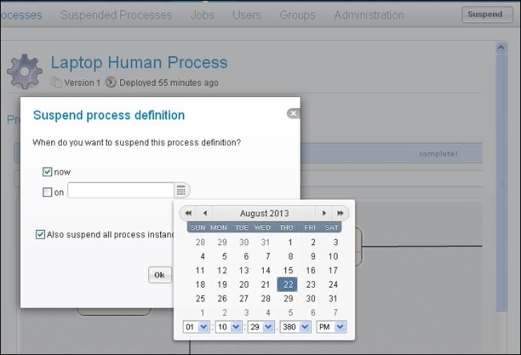
Task: Select August 13 in the calendar
Action: click(x=244, y=270)
